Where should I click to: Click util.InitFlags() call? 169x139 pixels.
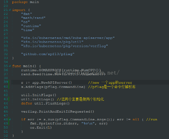(38, 95)
